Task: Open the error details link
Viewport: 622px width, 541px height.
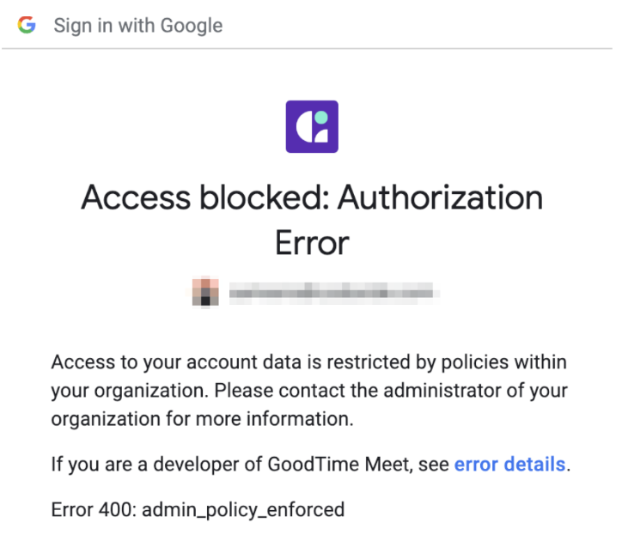Action: 509,464
